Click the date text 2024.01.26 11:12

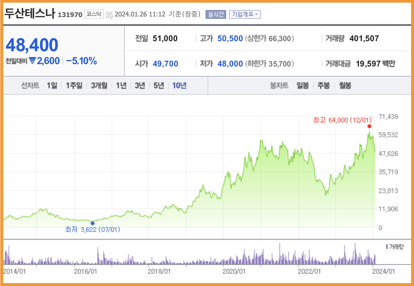(x=140, y=14)
